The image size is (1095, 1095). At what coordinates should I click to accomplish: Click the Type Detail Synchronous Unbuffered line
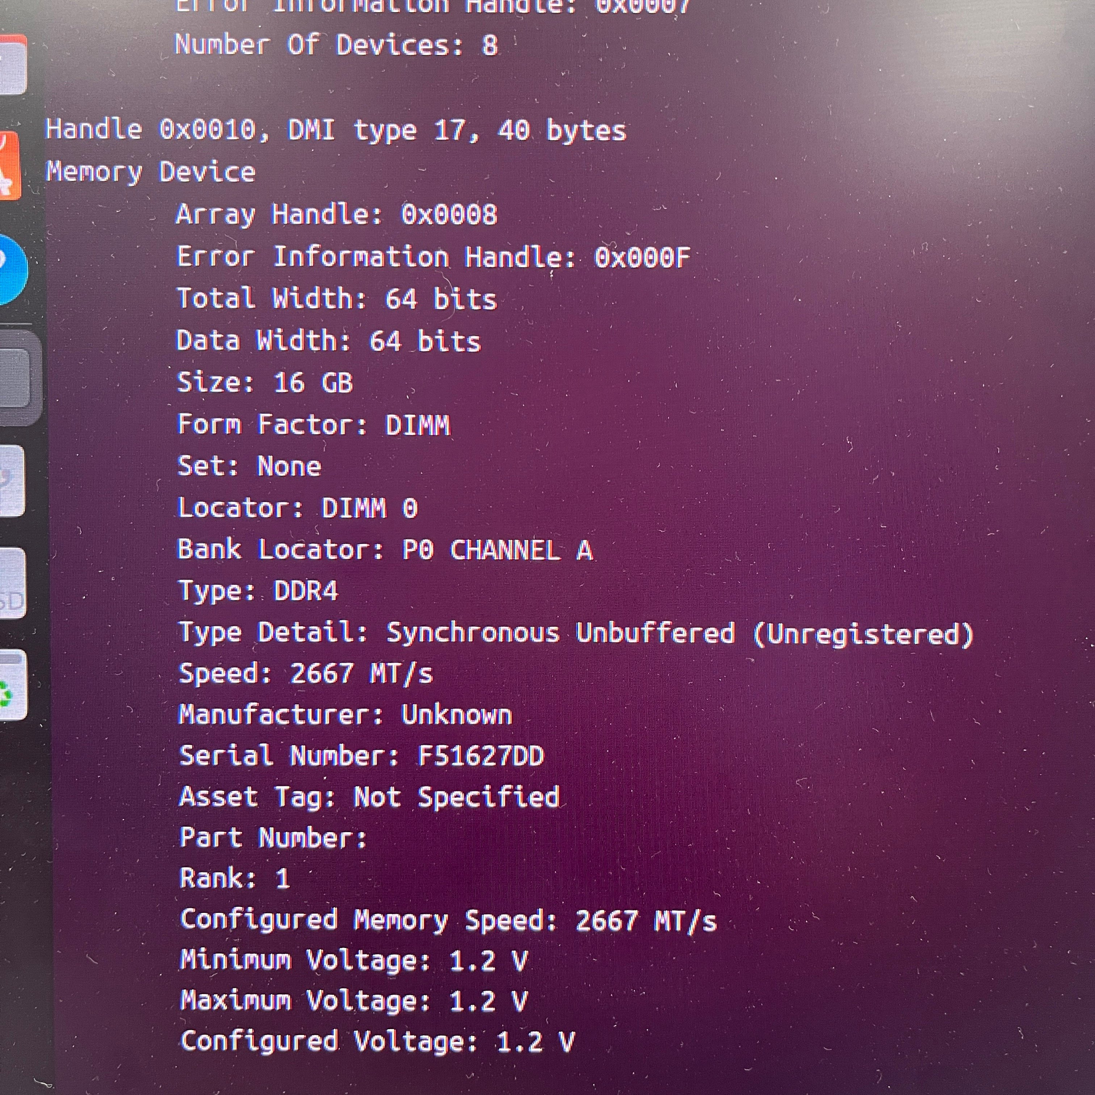point(576,633)
